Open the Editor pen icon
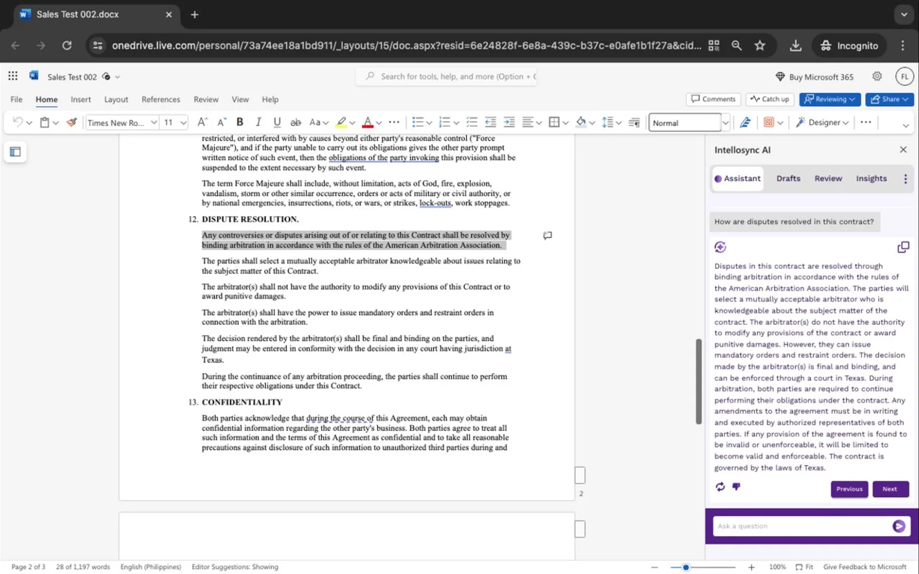 click(745, 122)
